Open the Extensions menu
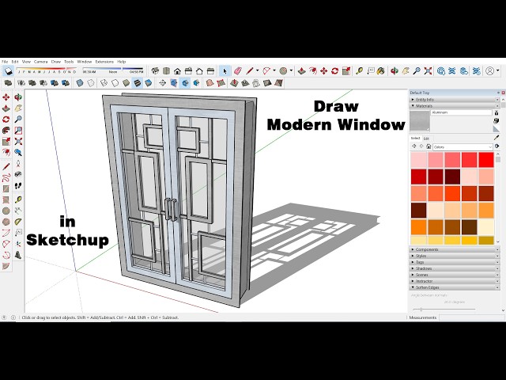The image size is (506, 380). [x=104, y=62]
